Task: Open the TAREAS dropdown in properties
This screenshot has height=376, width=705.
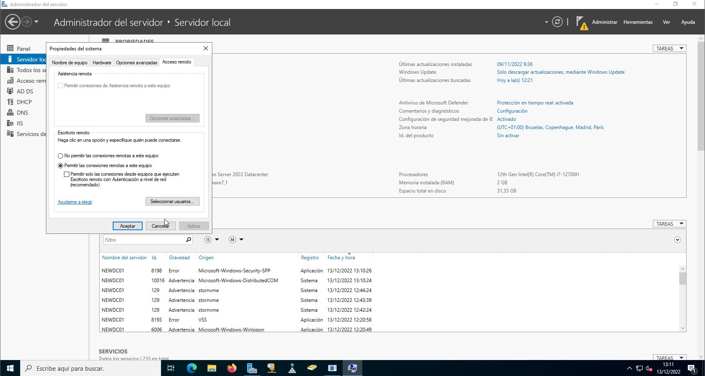Action: click(x=669, y=48)
